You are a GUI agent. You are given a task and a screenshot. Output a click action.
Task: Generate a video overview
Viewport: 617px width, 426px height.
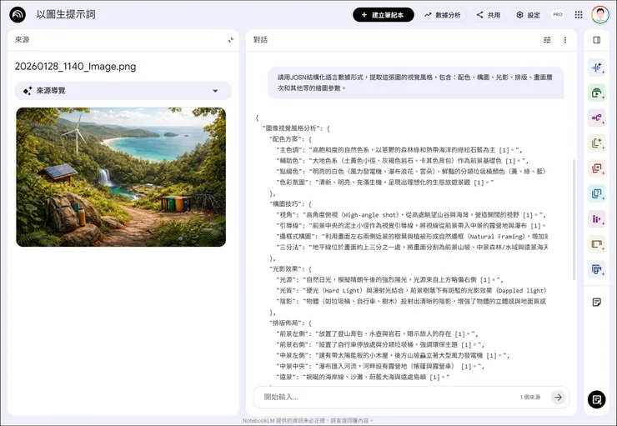(x=596, y=93)
